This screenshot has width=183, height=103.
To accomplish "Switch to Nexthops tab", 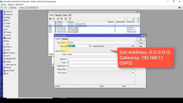I will (x=58, y=15).
